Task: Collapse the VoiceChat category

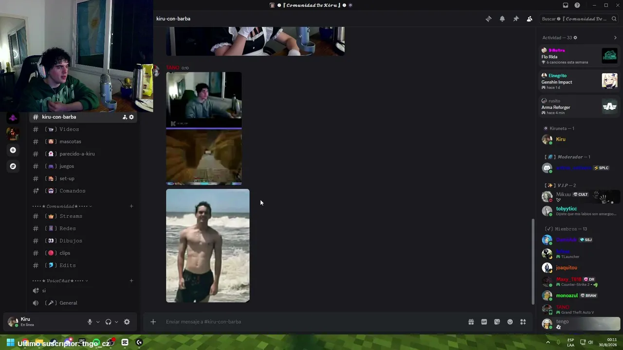Action: [60, 281]
